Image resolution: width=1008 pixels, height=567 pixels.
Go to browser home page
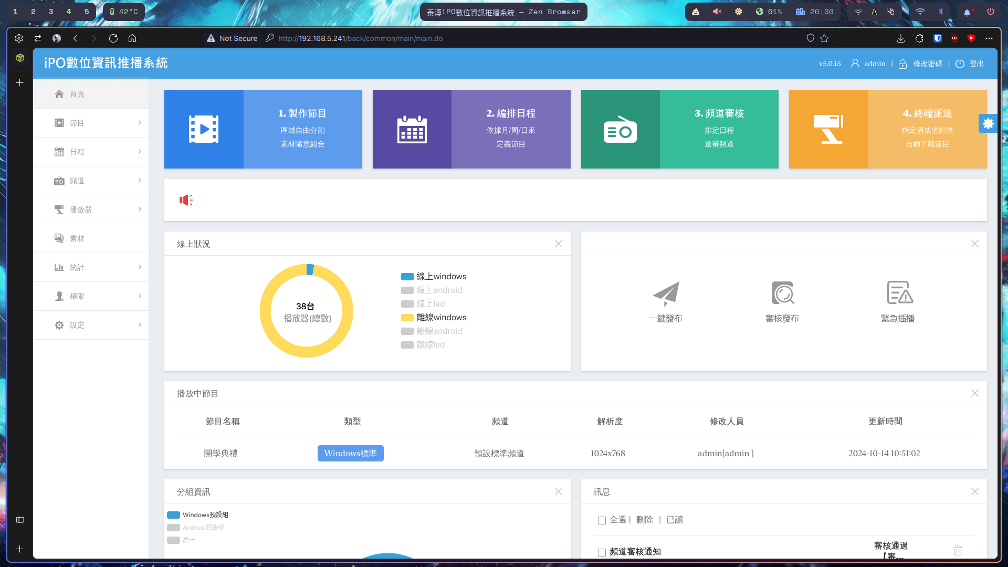coord(132,38)
